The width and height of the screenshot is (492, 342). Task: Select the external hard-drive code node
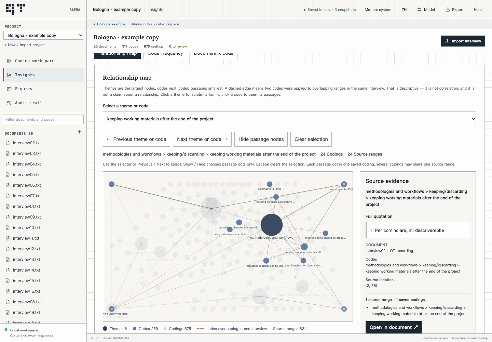coord(270,184)
